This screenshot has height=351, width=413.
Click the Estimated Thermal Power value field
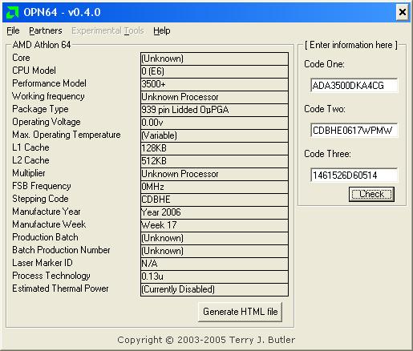tap(214, 289)
